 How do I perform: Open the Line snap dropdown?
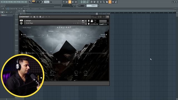pos(81,6)
